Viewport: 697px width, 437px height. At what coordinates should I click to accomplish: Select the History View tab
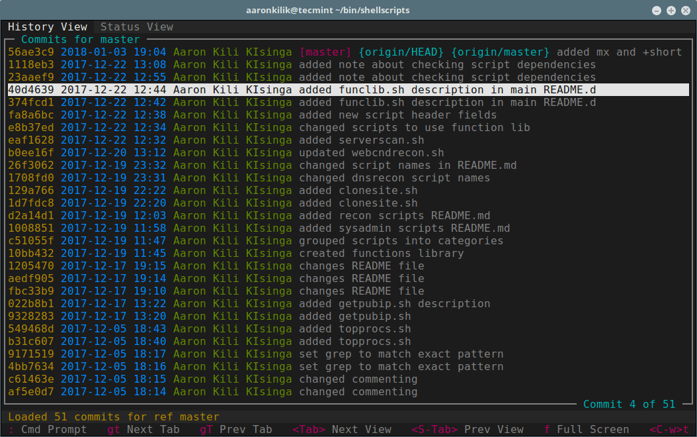tap(48, 26)
